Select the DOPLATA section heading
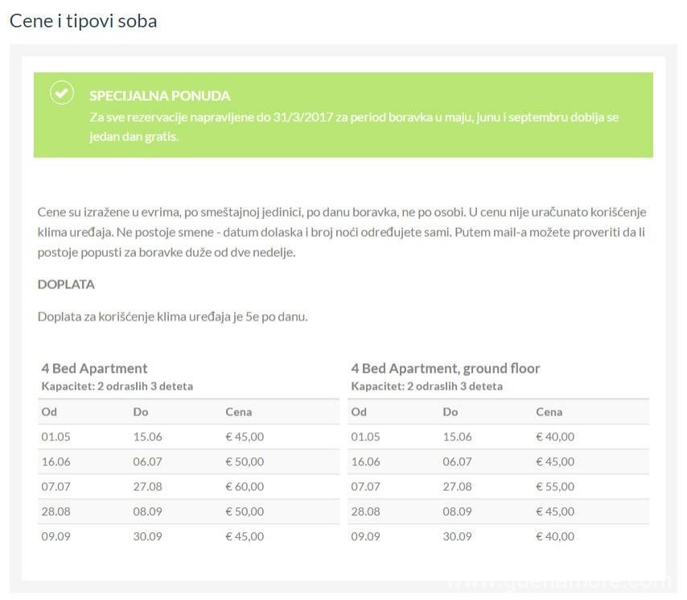687x600 pixels. tap(66, 284)
